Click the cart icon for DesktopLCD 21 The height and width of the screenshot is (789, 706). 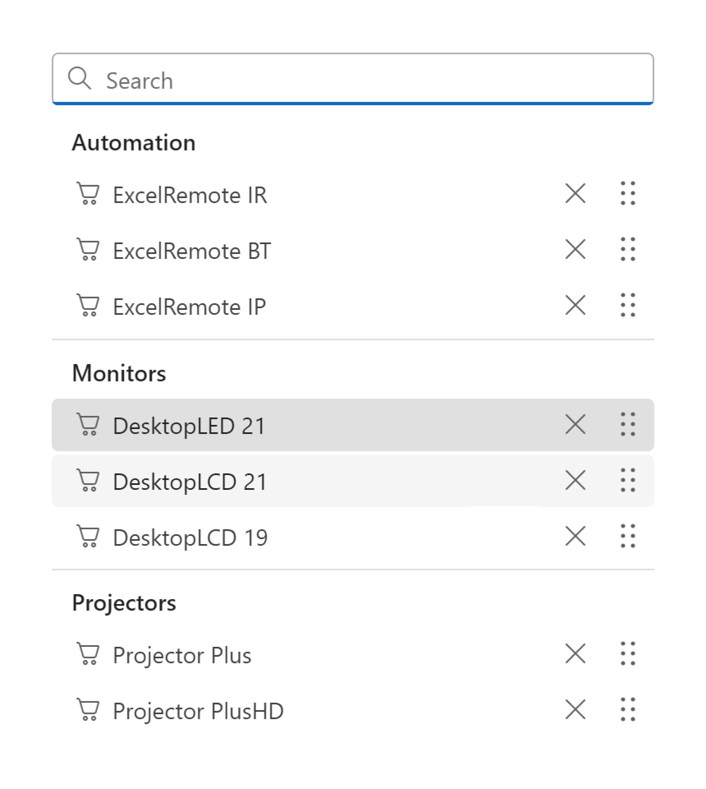[89, 481]
